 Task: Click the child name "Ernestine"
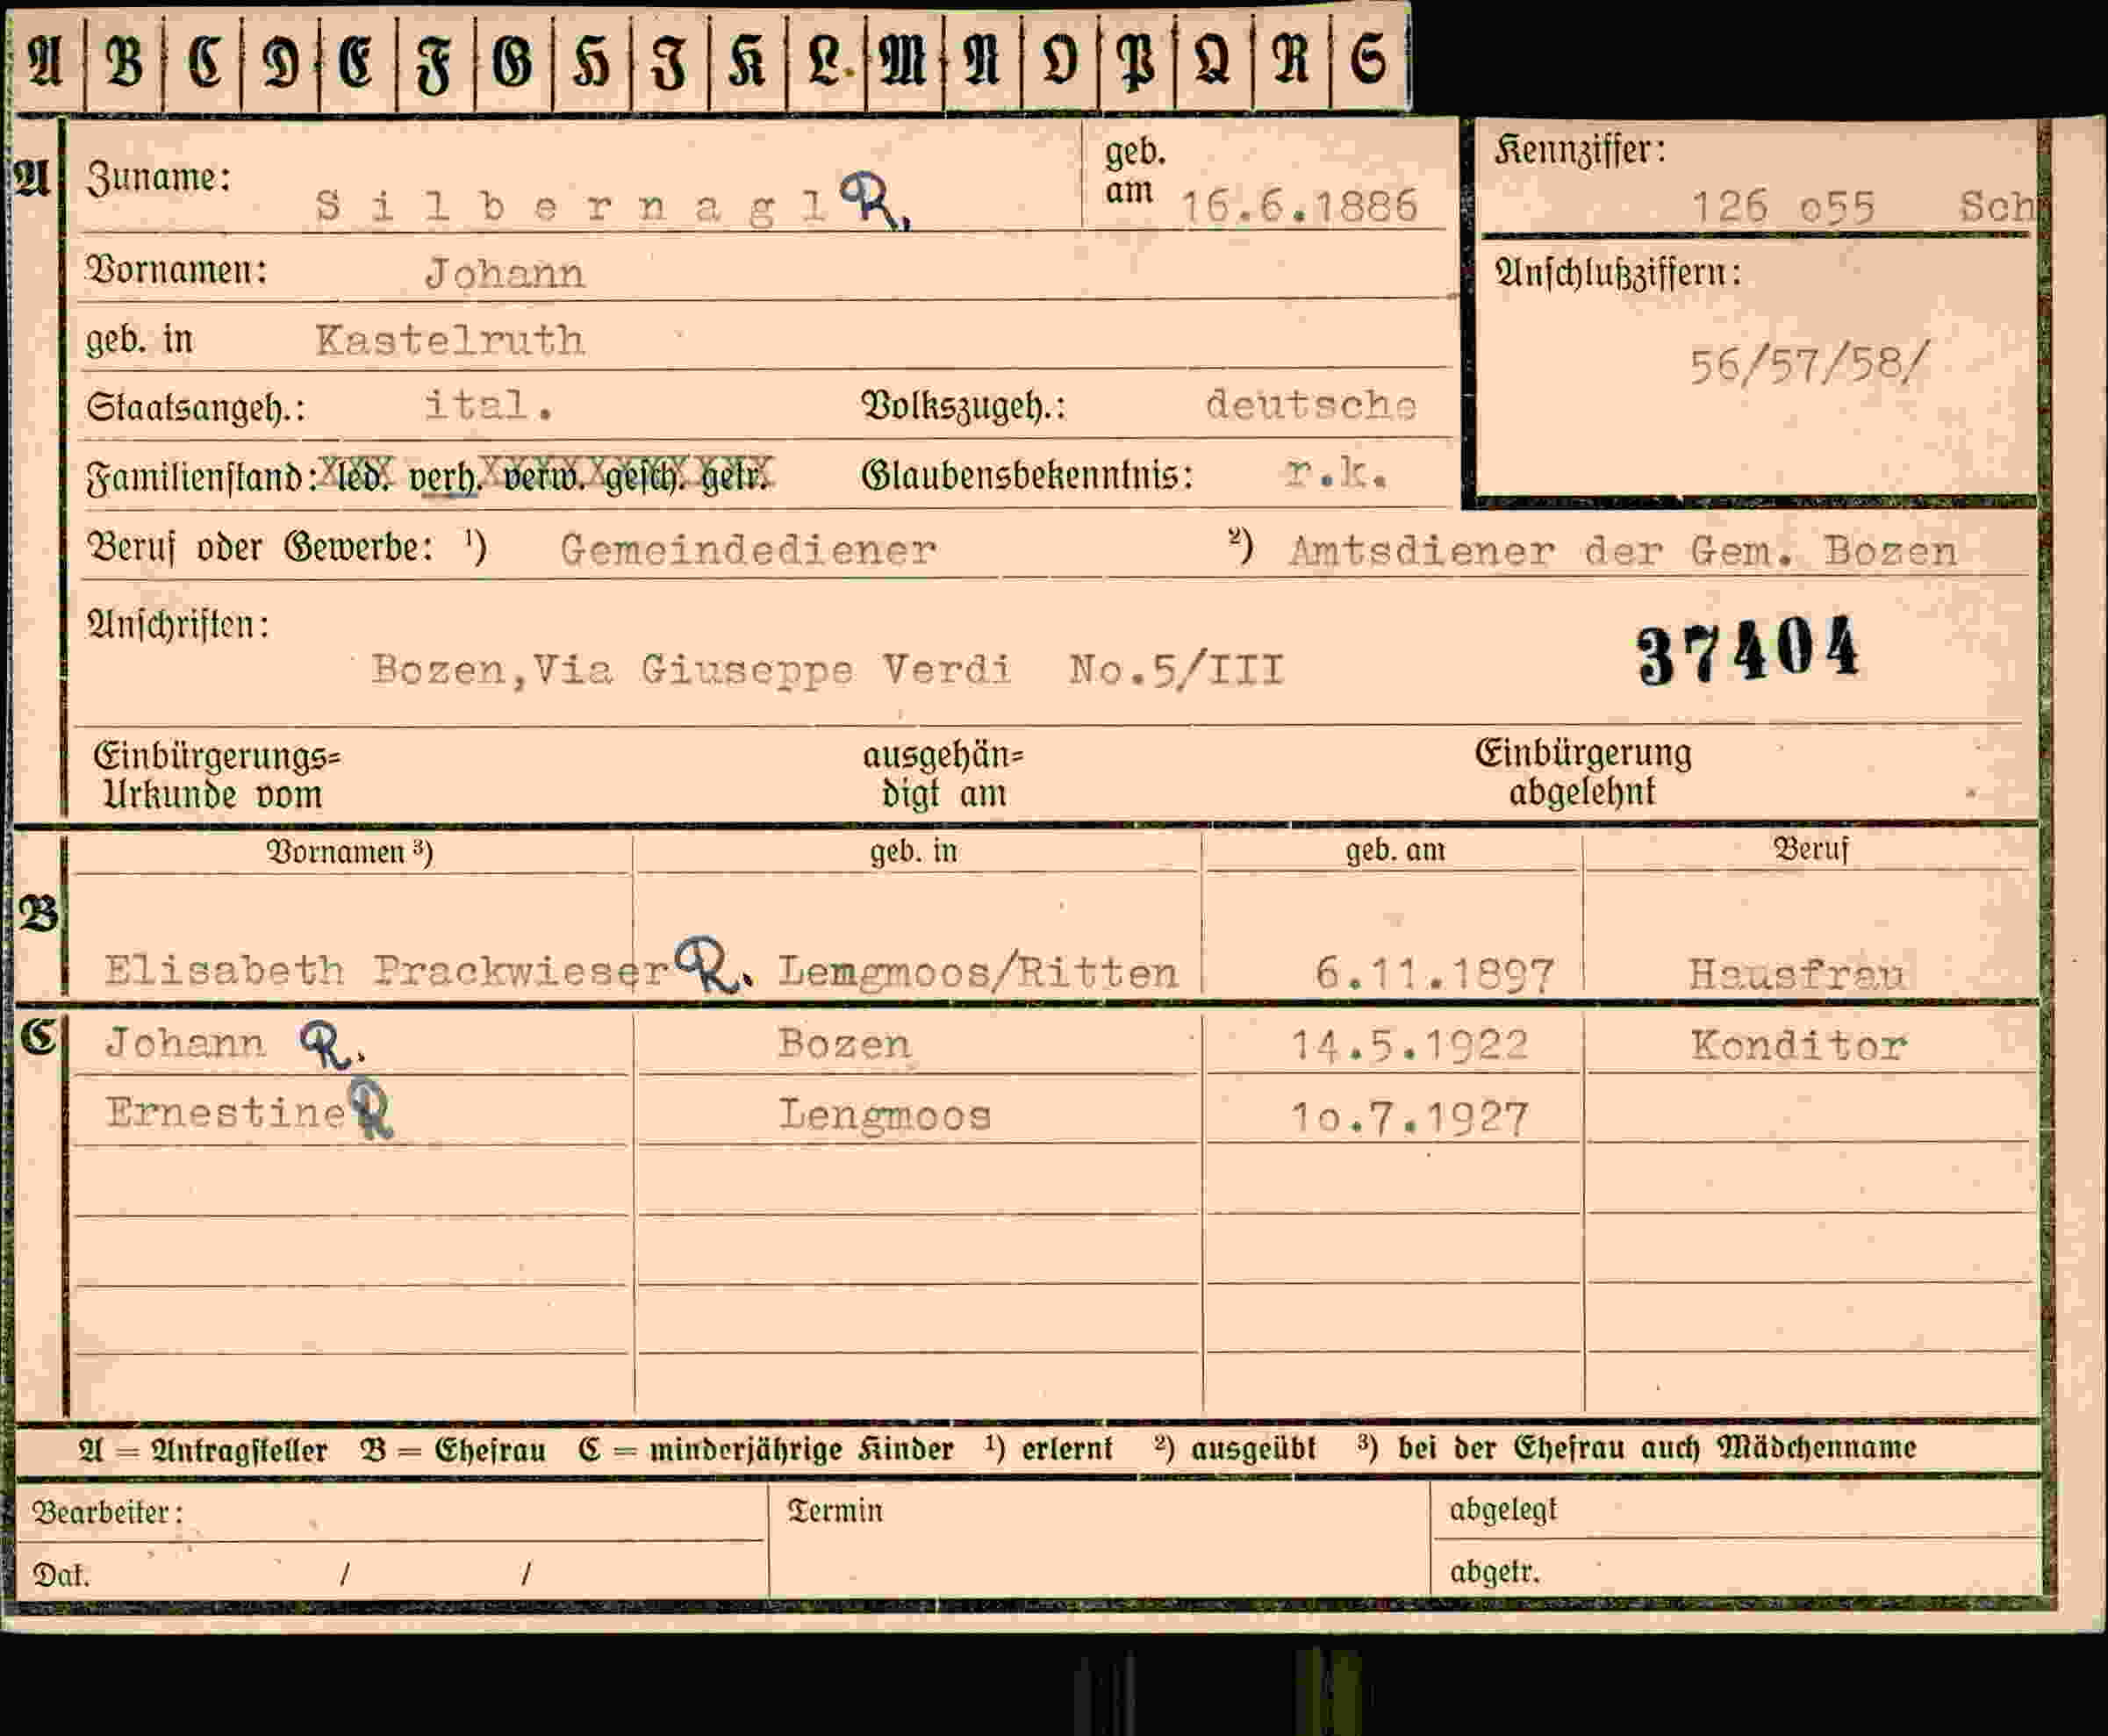(226, 1113)
